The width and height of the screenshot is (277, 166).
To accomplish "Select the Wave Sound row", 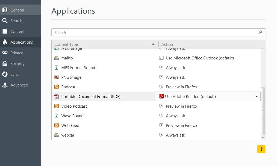I will tap(156, 116).
